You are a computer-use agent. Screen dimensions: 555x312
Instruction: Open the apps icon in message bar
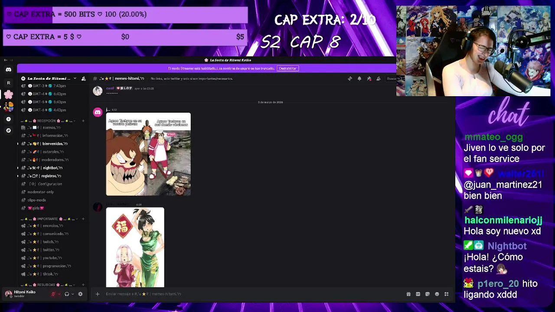point(446,294)
